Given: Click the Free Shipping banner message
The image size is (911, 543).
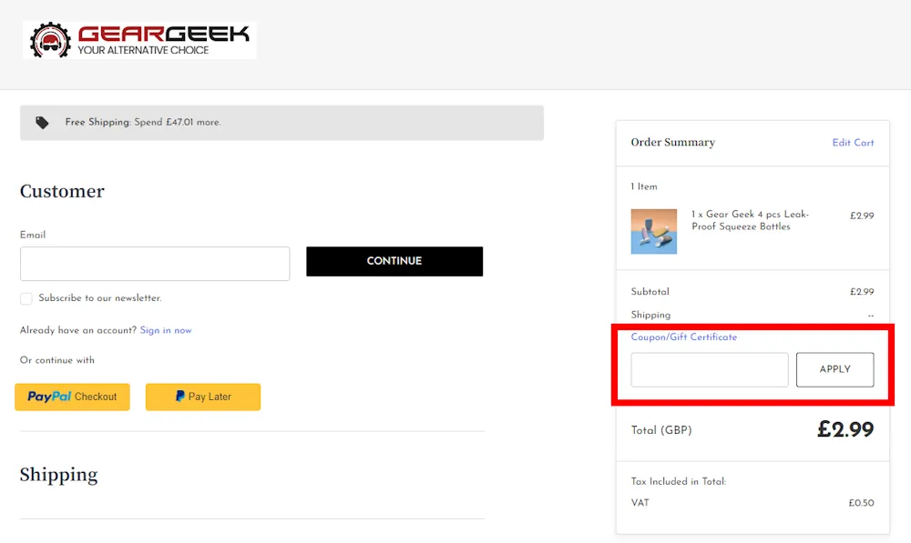Looking at the screenshot, I should [143, 123].
